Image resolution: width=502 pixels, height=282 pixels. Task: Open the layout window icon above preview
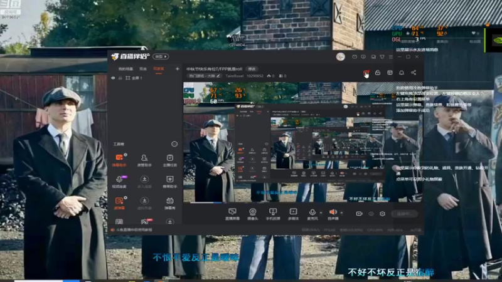390,73
